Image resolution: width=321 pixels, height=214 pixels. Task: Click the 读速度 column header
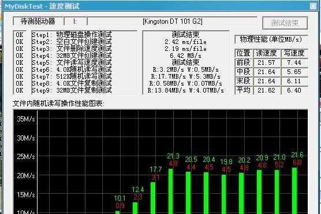(x=266, y=53)
